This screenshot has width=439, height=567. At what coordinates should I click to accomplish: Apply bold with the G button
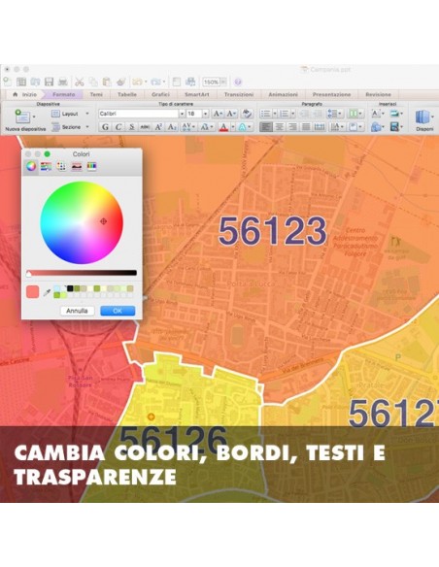tap(105, 127)
